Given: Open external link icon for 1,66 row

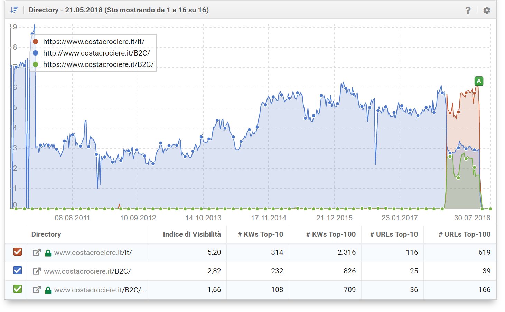Looking at the screenshot, I should 37,290.
